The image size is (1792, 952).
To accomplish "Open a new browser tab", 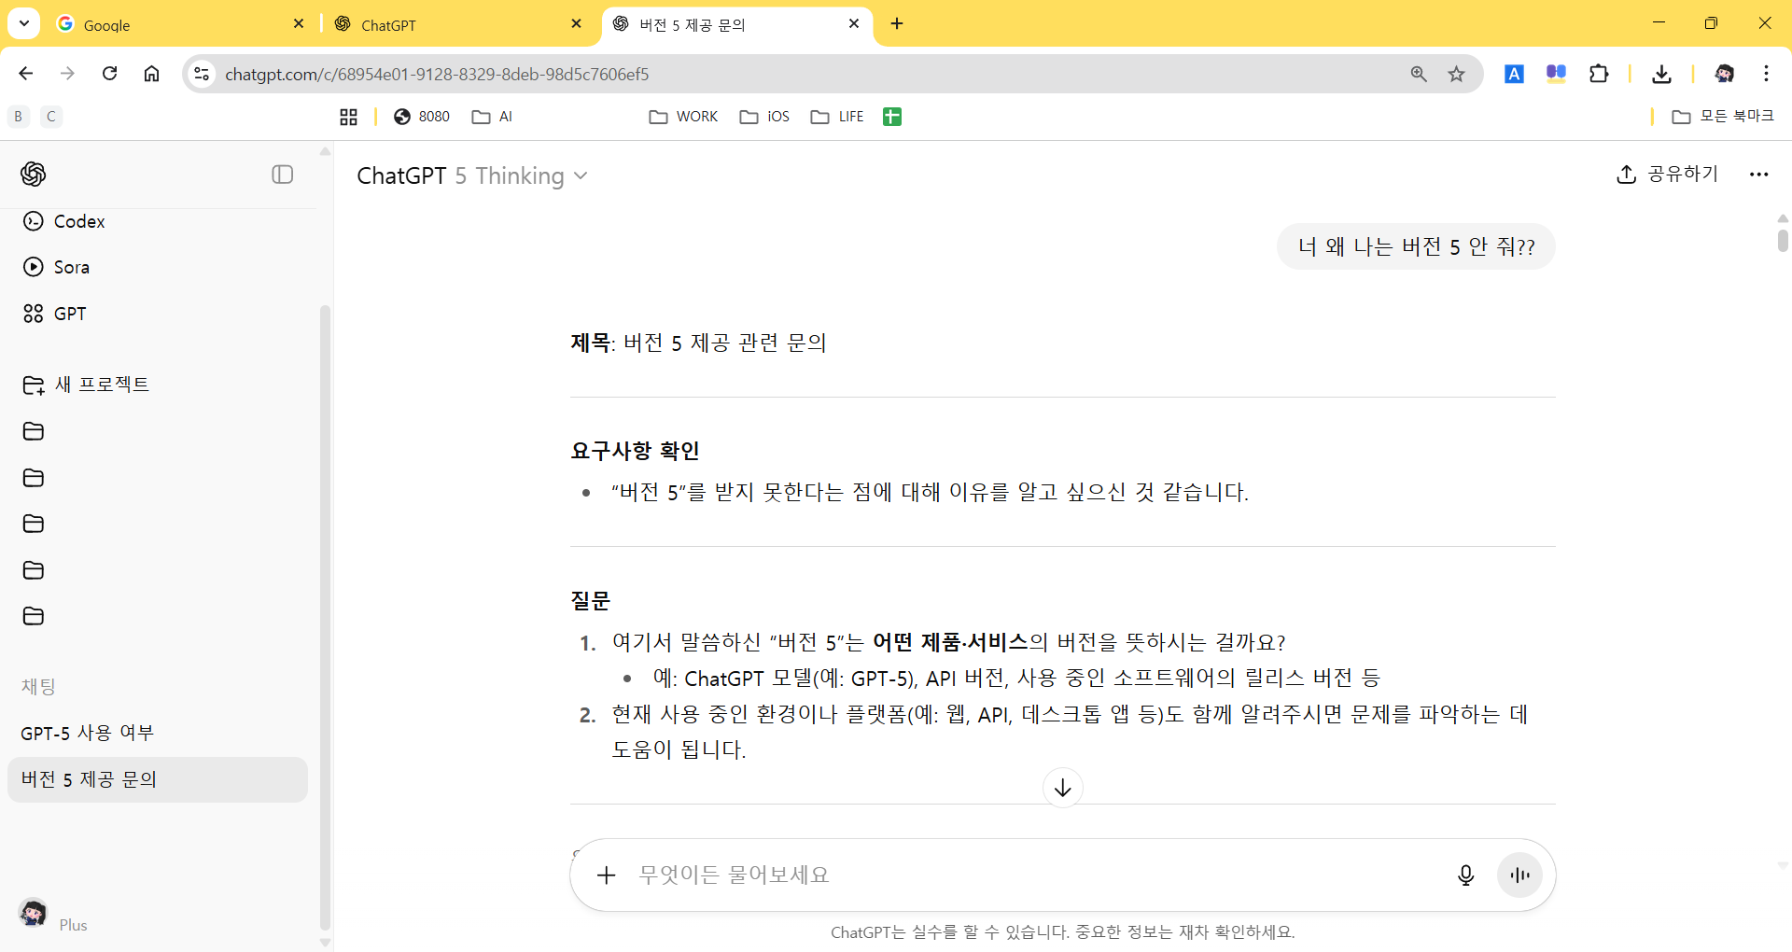I will [897, 23].
